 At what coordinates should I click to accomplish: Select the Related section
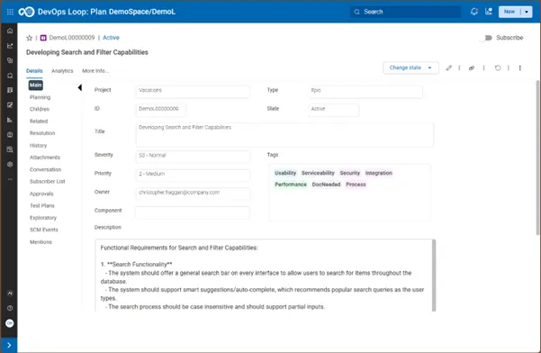point(39,121)
